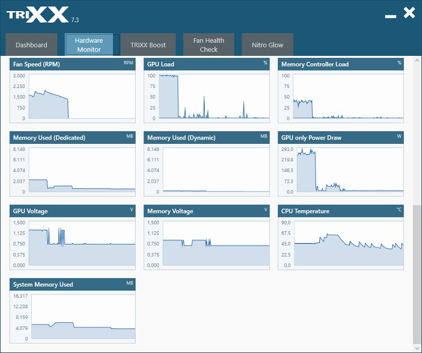Click the 7.3 version number
The image size is (422, 353).
[x=75, y=20]
